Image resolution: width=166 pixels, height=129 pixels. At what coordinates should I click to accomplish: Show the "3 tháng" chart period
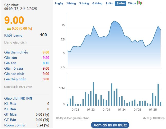pyautogui.click(x=84, y=3)
